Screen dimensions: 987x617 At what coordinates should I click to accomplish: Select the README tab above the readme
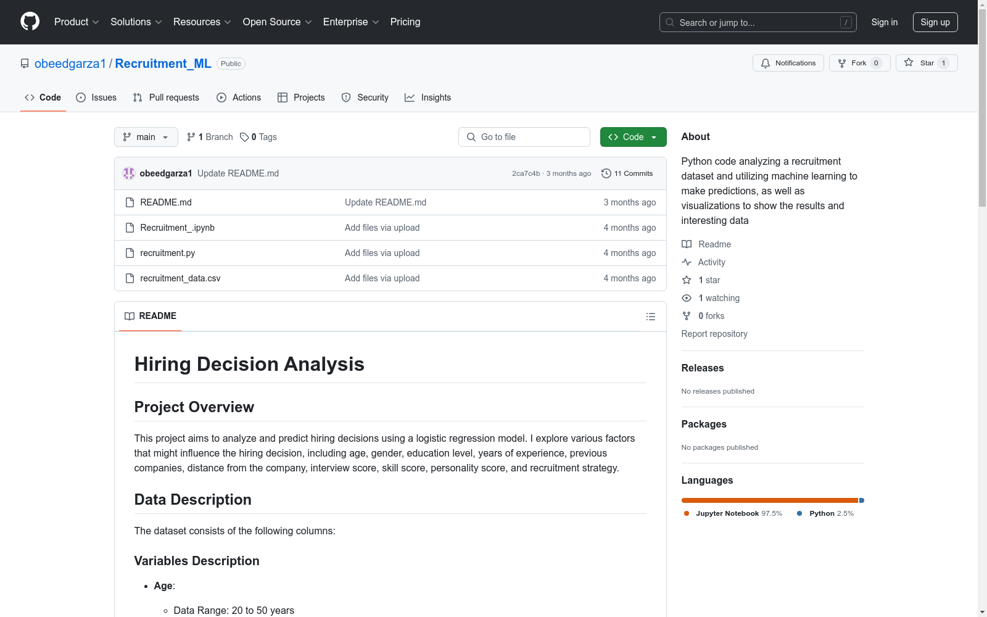[151, 316]
